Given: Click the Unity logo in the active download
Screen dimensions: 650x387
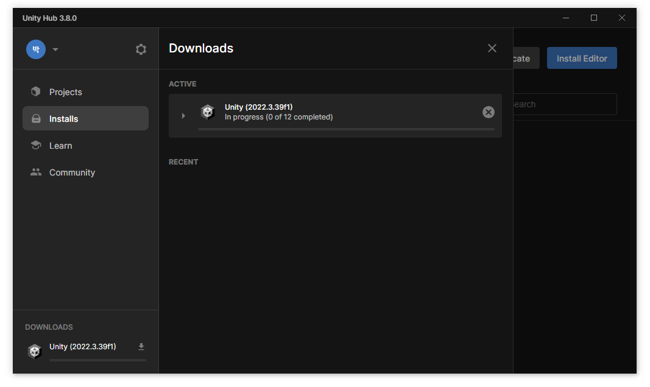Looking at the screenshot, I should tap(207, 112).
